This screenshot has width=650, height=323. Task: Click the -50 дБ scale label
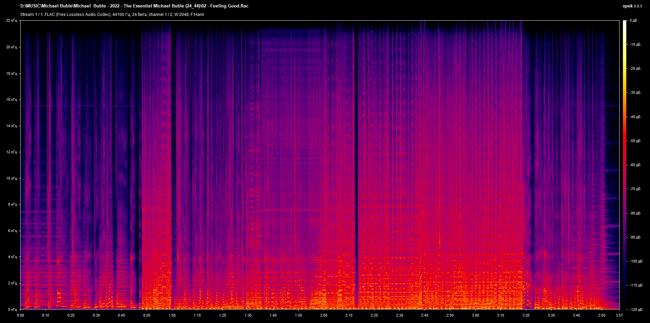635,141
